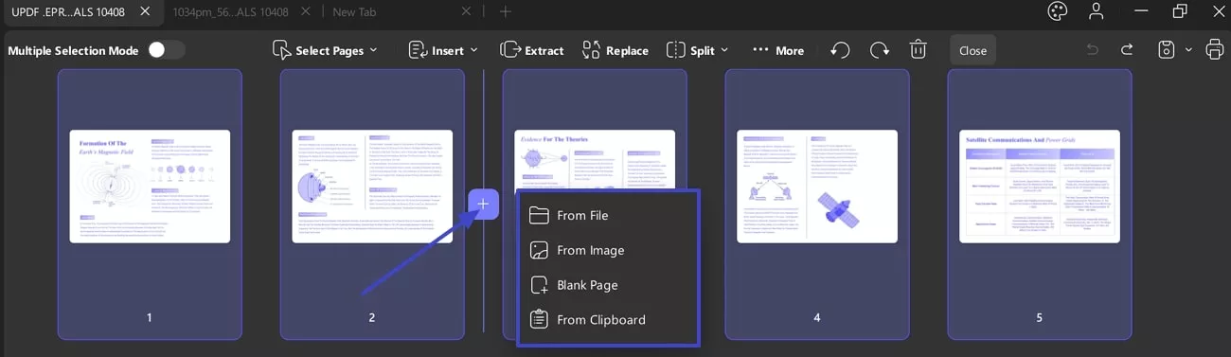Click the Close button in toolbar

tap(972, 50)
